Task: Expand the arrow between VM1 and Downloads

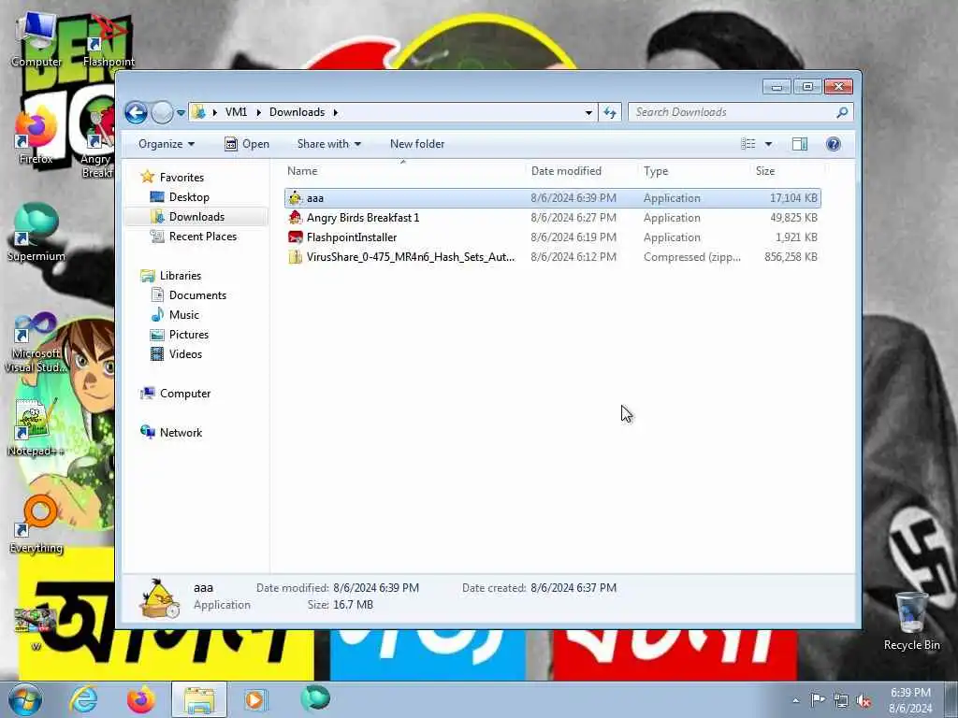Action: coord(258,112)
